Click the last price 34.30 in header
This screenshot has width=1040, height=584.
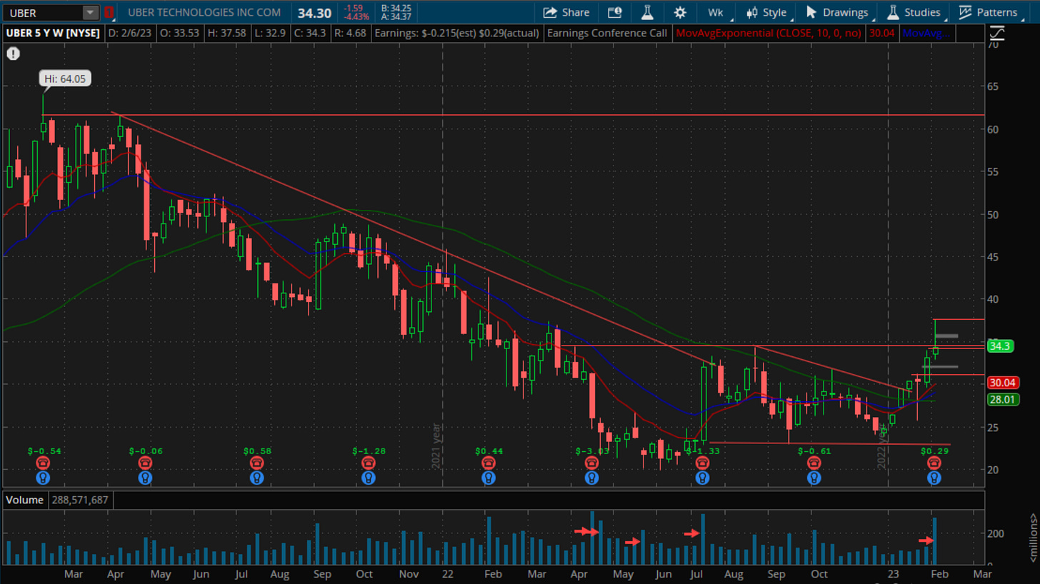point(314,13)
